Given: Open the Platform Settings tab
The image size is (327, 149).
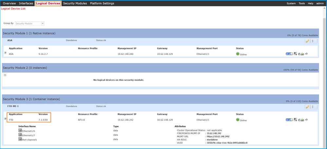Looking at the screenshot, I should pyautogui.click(x=102, y=3).
